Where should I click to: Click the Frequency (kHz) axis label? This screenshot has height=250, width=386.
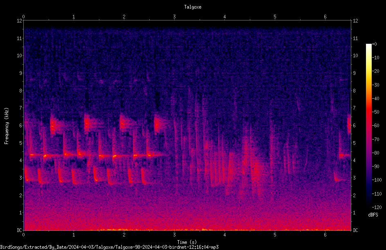click(7, 126)
